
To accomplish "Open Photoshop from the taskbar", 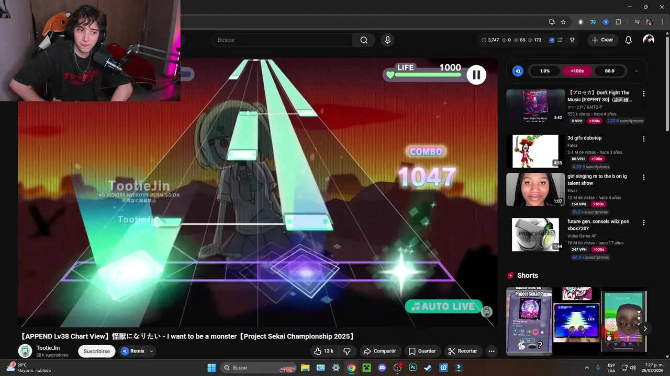I will tap(412, 368).
